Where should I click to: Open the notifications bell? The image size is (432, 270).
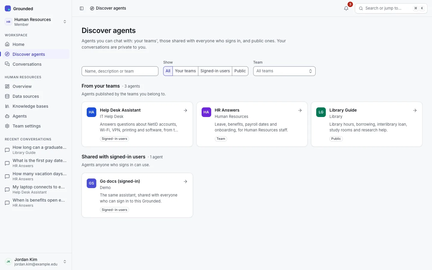coord(346,8)
